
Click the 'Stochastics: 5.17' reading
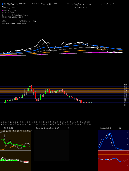pos(8,13)
